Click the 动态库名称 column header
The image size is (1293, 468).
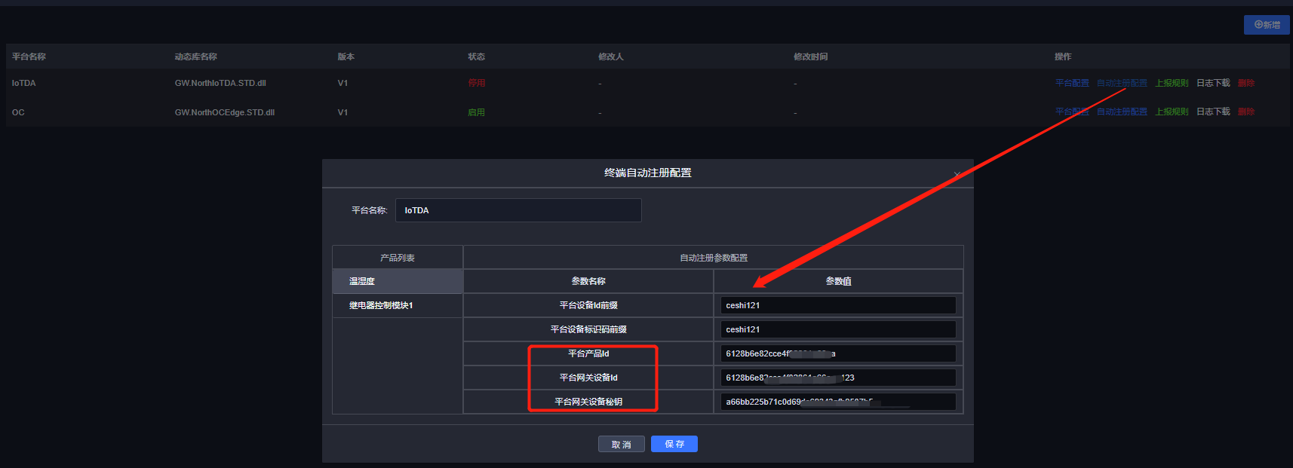[x=196, y=57]
